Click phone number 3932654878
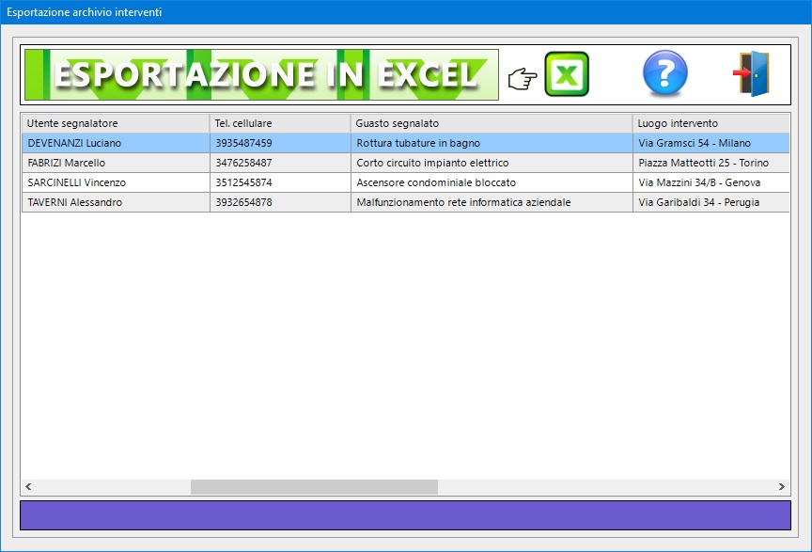Image resolution: width=812 pixels, height=552 pixels. pyautogui.click(x=280, y=202)
